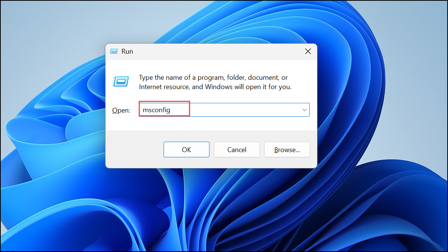Click the Run dialog title text

pyautogui.click(x=127, y=51)
